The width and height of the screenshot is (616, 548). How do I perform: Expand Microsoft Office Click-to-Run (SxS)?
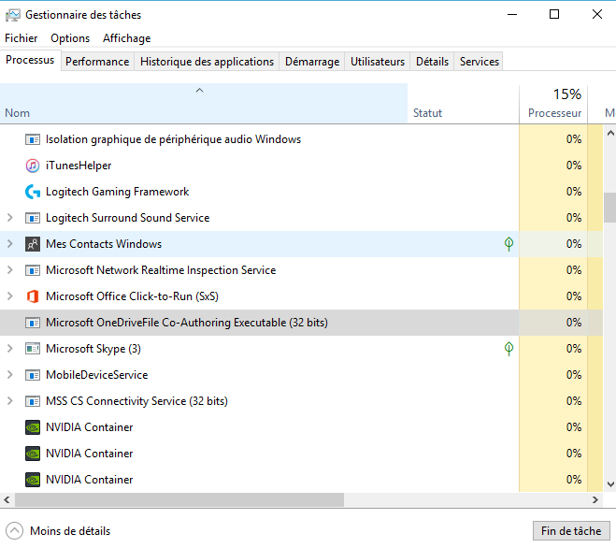[10, 296]
